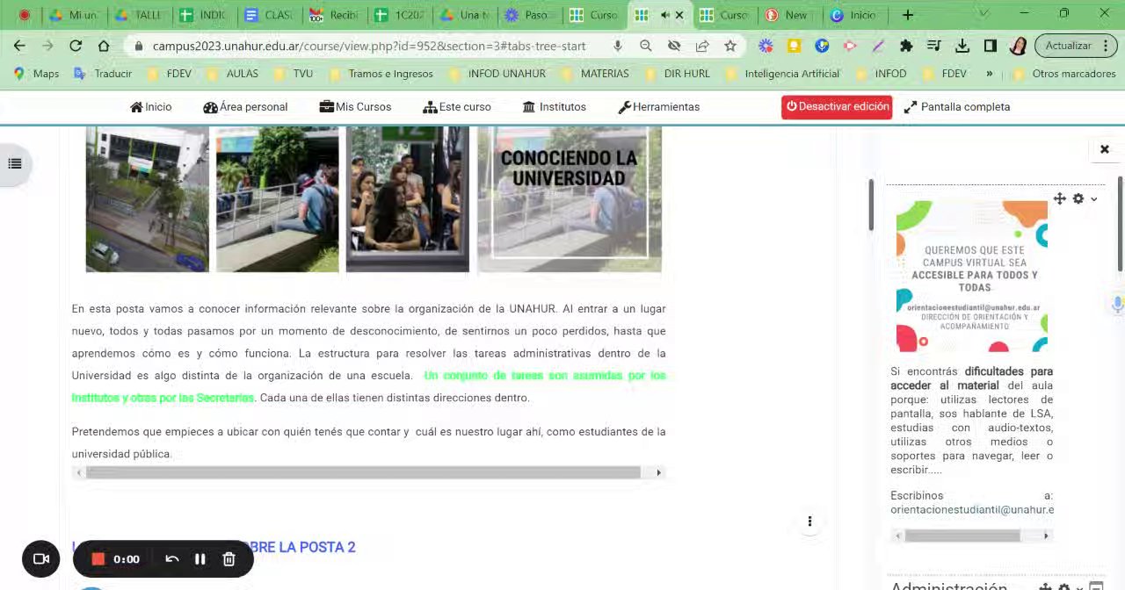Open a new browser tab
This screenshot has height=590, width=1125.
[908, 15]
